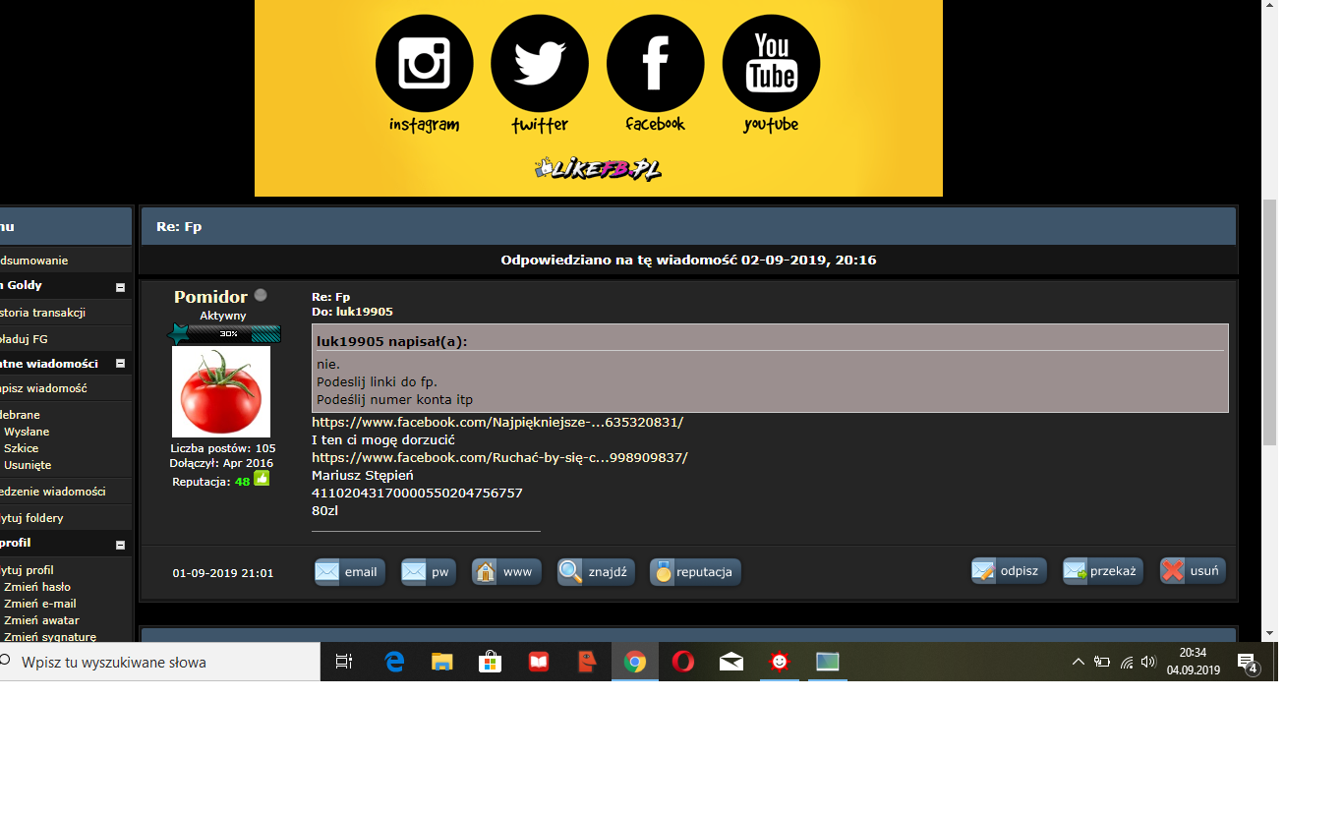Open Task View in the taskbar
Image resolution: width=1343 pixels, height=814 pixels.
(344, 663)
